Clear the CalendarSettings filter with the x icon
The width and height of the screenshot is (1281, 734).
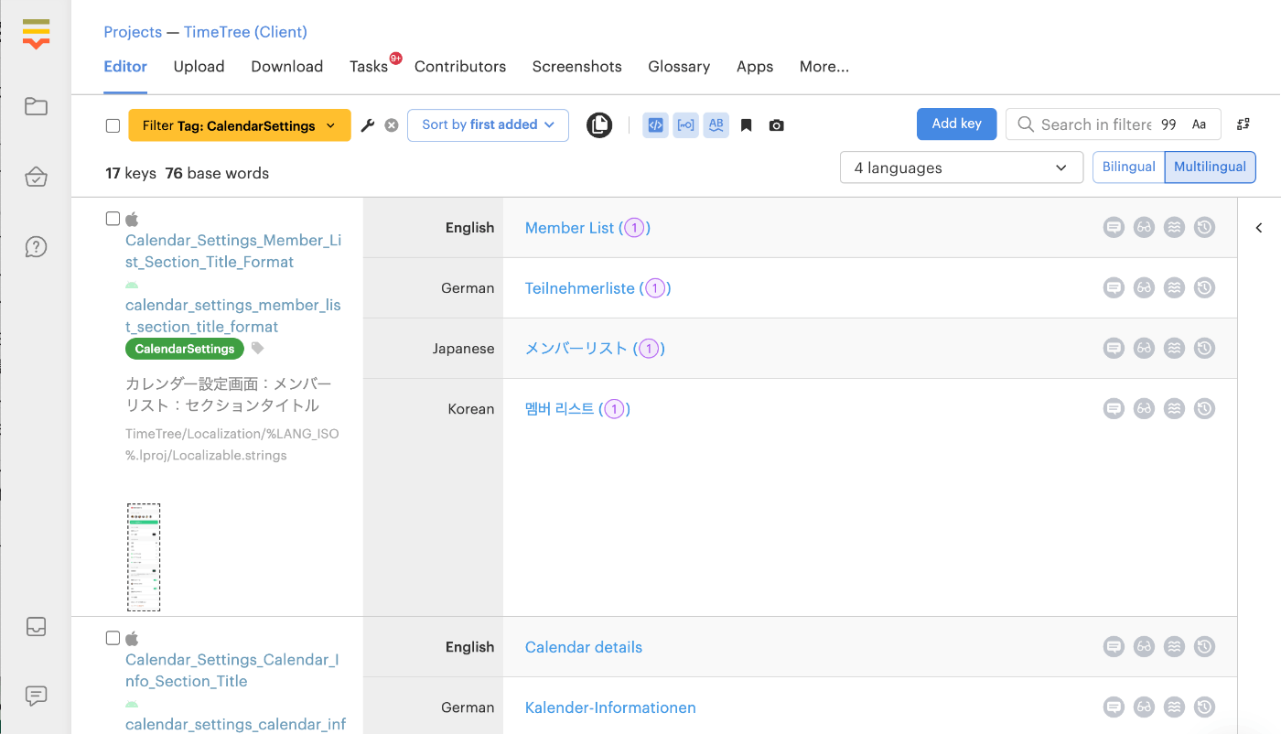click(392, 125)
